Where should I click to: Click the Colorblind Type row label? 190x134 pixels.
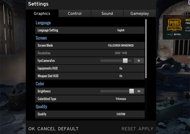47,99
